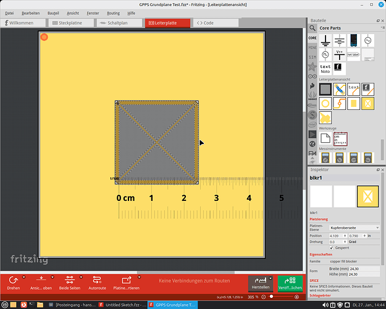
Task: Select the copper fill blocker part icon
Action: coord(368,103)
